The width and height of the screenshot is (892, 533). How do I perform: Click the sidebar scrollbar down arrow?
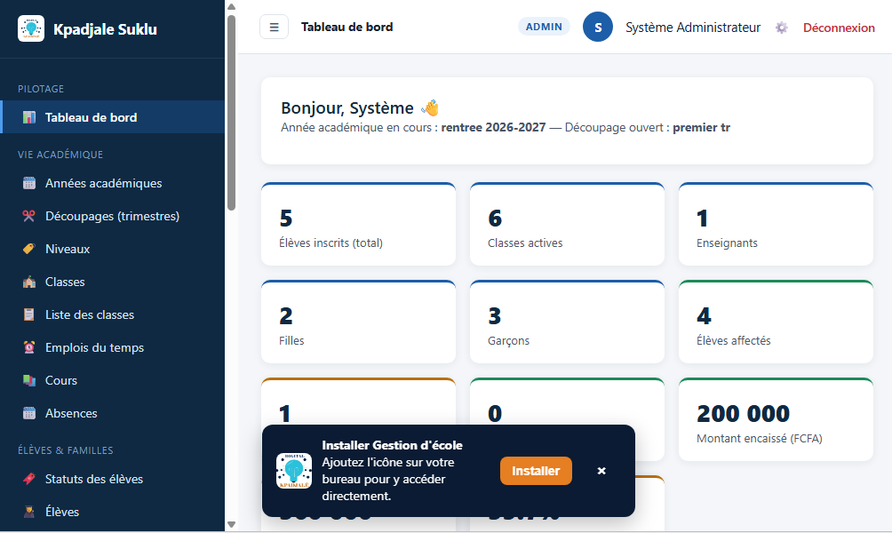tap(231, 524)
